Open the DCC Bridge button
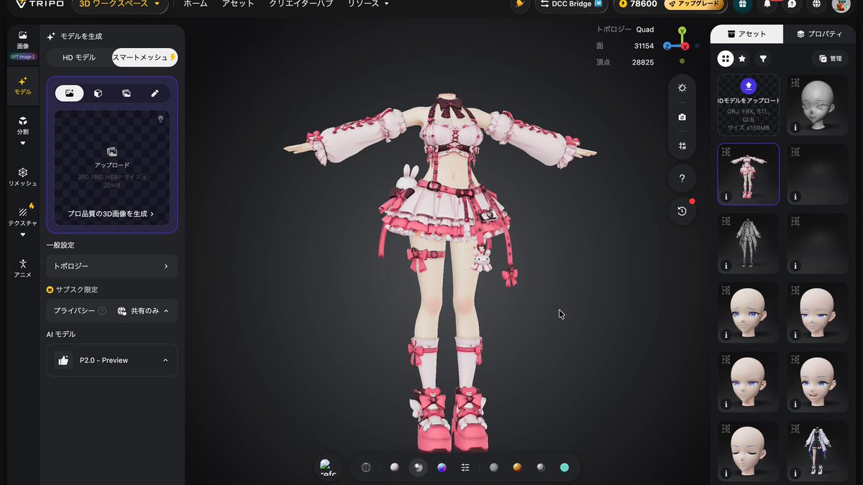 click(572, 4)
